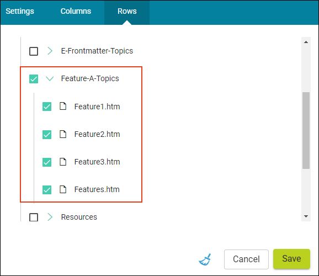Viewport: 319px width, 276px height.
Task: Click the scrollbar down arrow
Action: (x=306, y=216)
